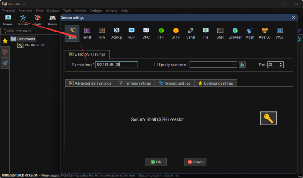Focus the Quick connect search box
Viewport: 303px width, 178px height.
click(31, 31)
